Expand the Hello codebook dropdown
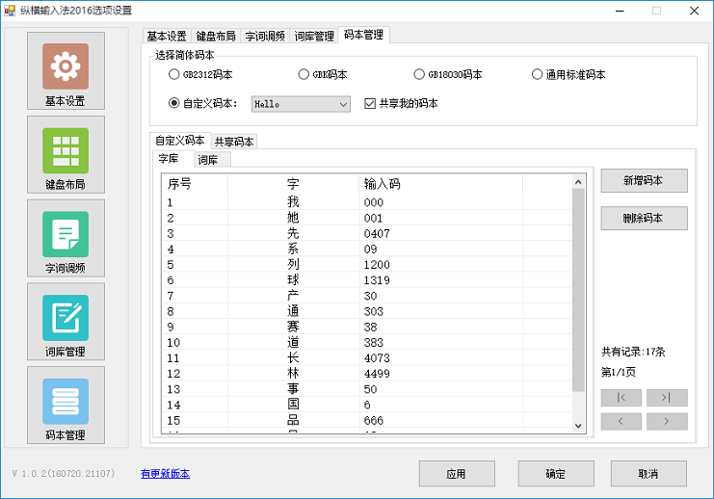Screen dimensions: 714x499 [344, 104]
